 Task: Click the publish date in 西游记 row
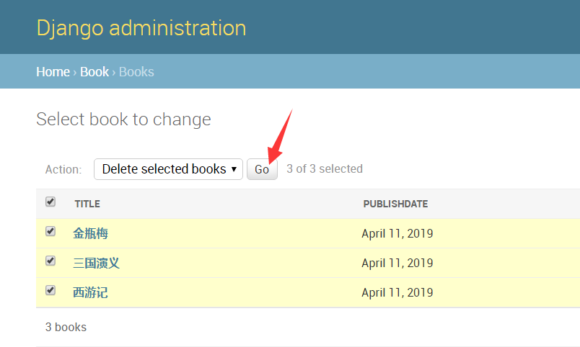[397, 293]
